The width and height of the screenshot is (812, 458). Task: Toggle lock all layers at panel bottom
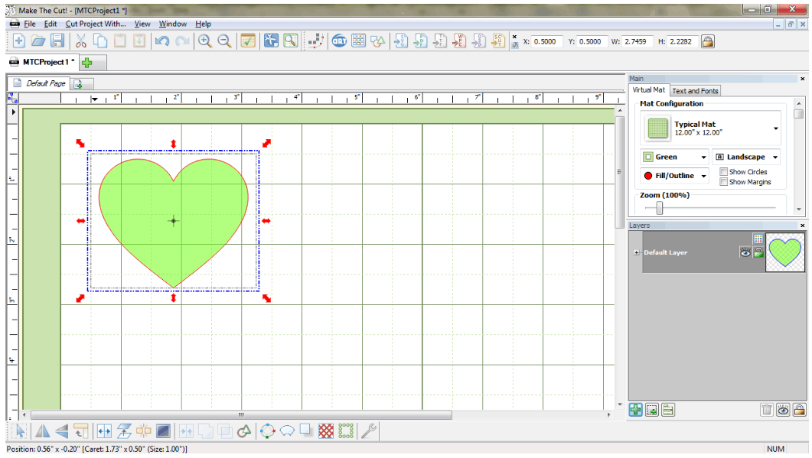click(x=799, y=411)
